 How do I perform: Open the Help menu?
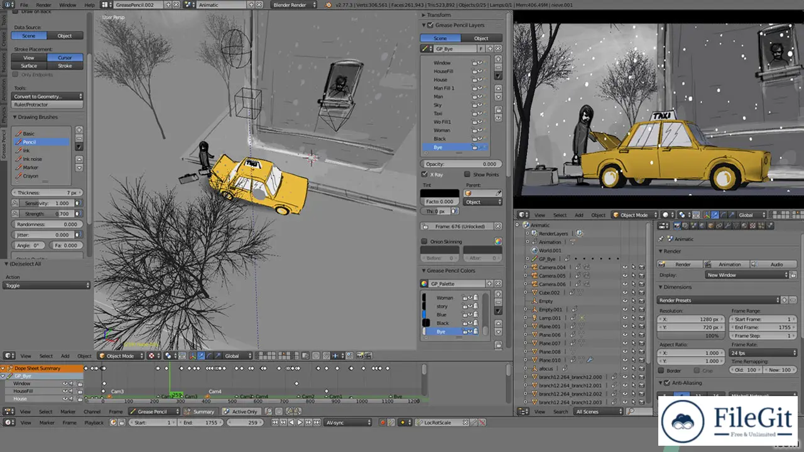pos(89,5)
